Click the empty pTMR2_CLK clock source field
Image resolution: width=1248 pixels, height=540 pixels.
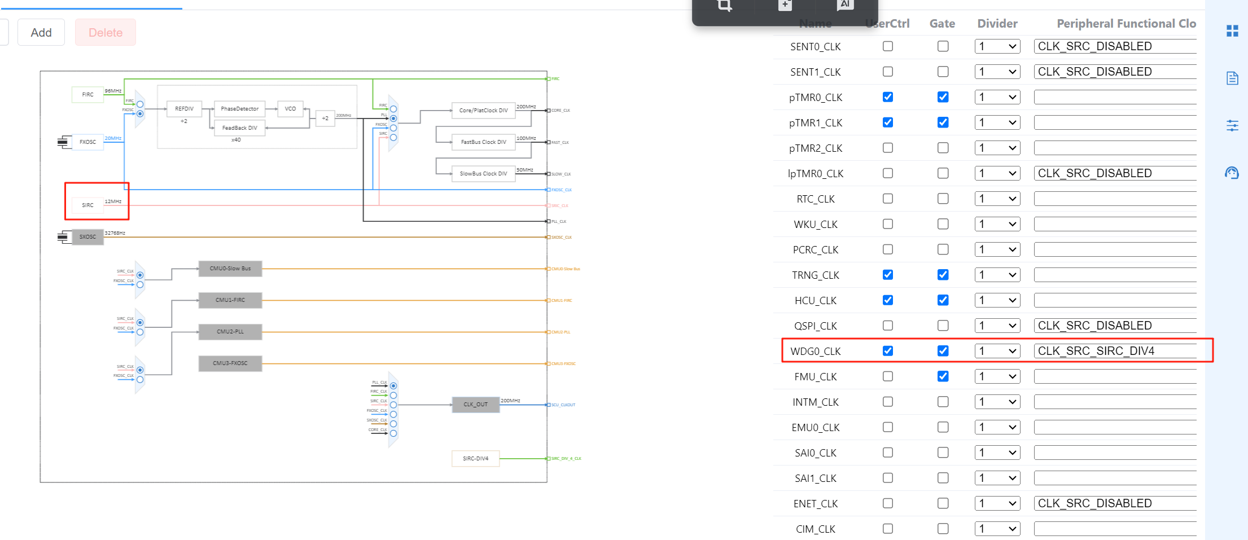1115,148
